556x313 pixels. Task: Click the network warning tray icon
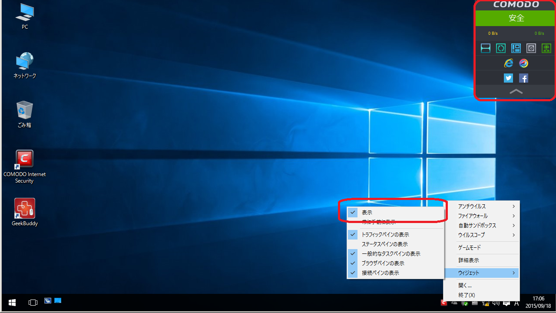click(x=486, y=303)
